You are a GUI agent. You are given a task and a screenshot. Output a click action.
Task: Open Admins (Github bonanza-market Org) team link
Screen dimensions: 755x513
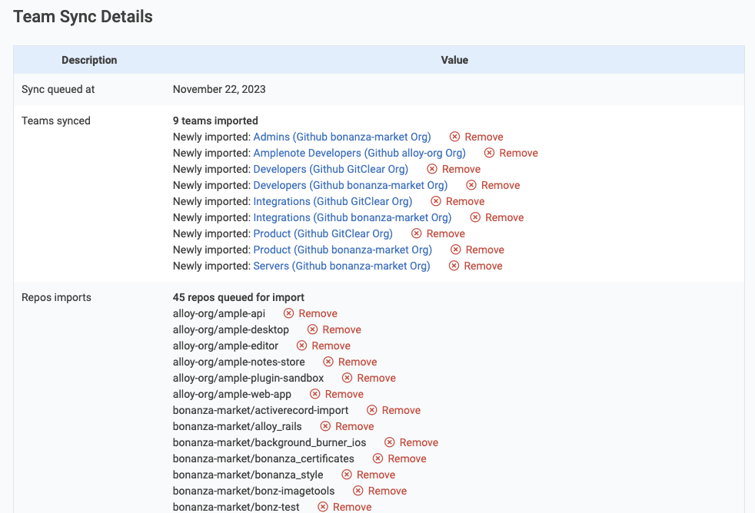(x=342, y=137)
